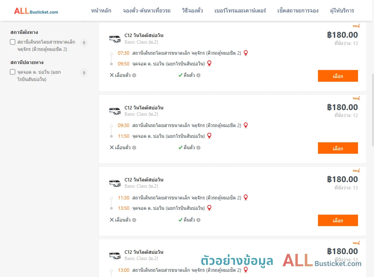Tick destination จุดจอด ต. บ่อวิน filter checkbox
Image resolution: width=374 pixels, height=277 pixels.
13,72
